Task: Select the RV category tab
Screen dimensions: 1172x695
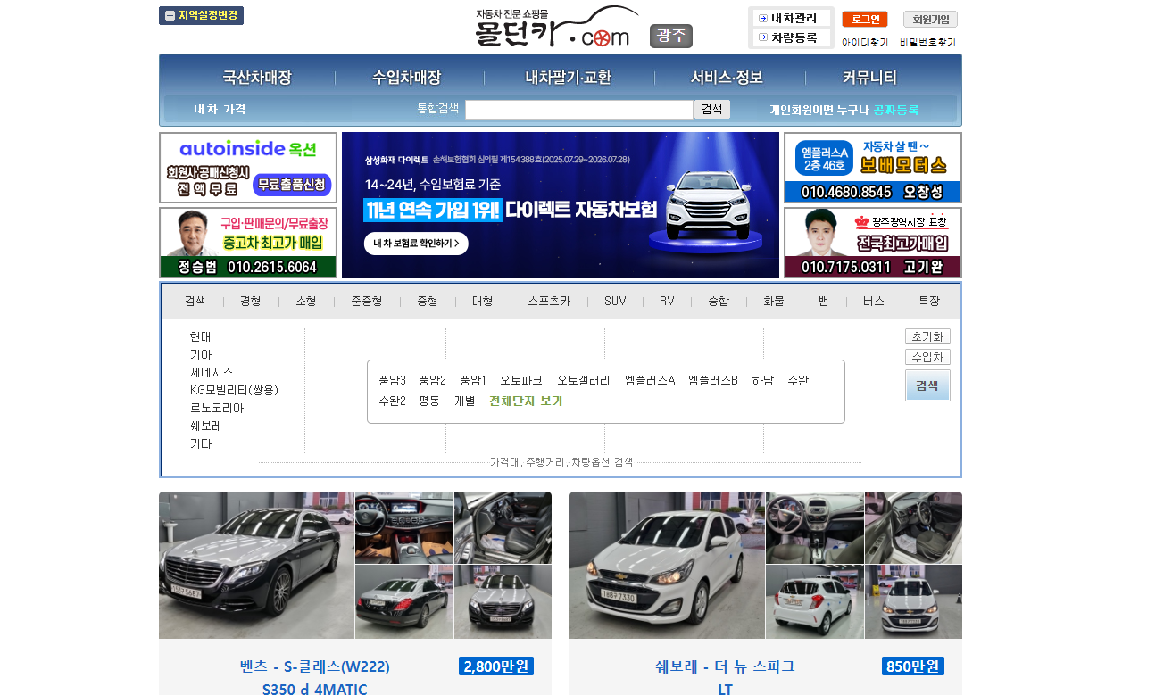Action: coord(667,302)
